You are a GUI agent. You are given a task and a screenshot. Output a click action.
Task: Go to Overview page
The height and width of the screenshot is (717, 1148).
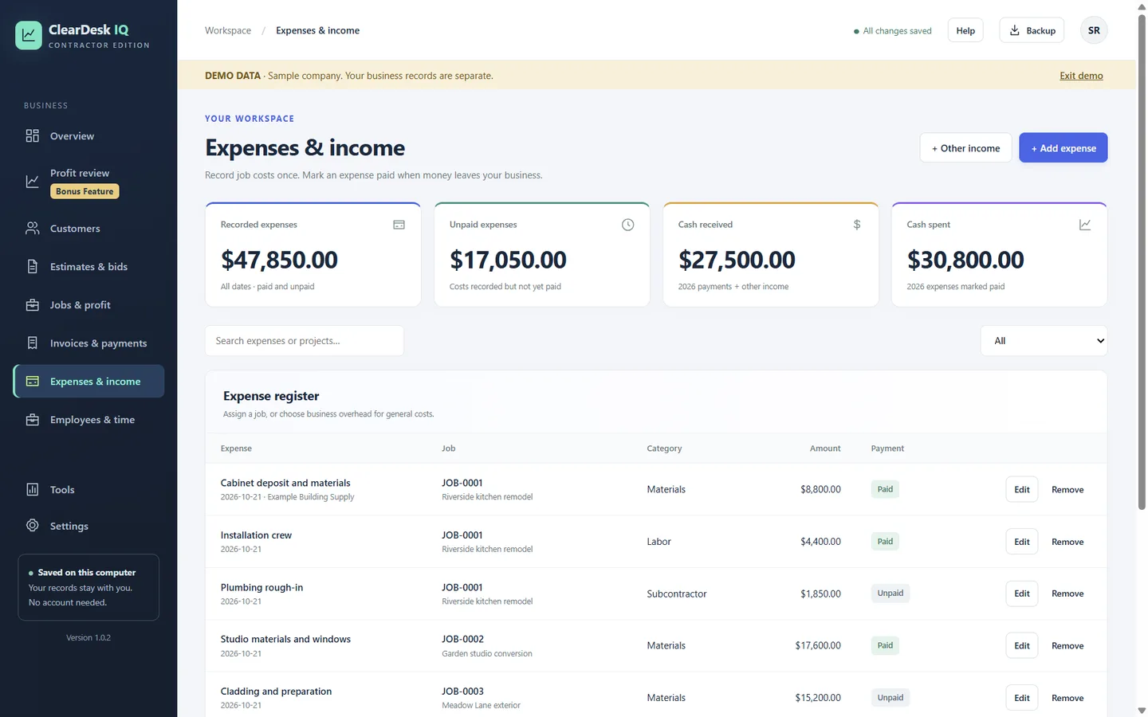(x=72, y=136)
